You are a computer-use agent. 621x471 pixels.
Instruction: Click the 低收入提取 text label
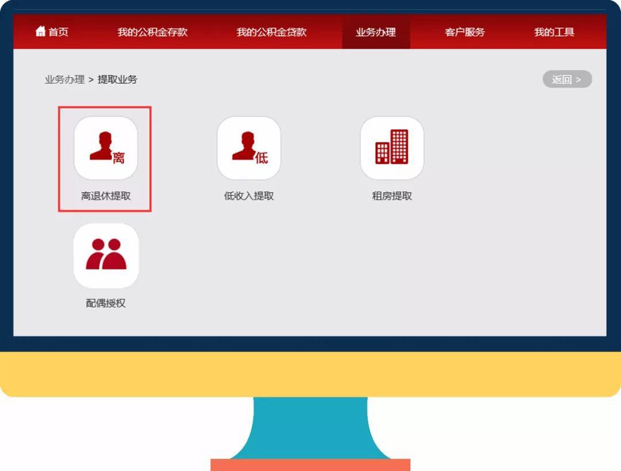(248, 196)
